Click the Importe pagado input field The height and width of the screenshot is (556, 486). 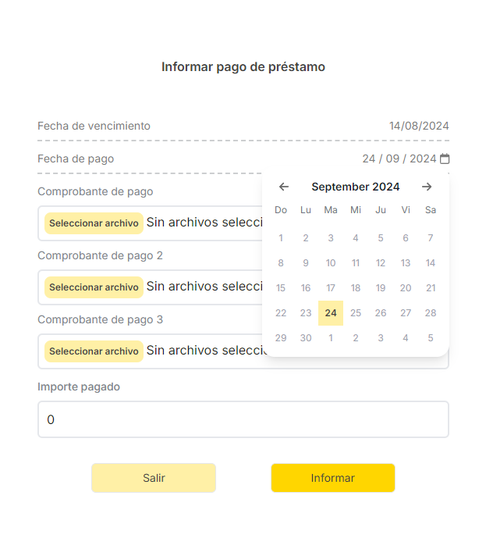[243, 419]
